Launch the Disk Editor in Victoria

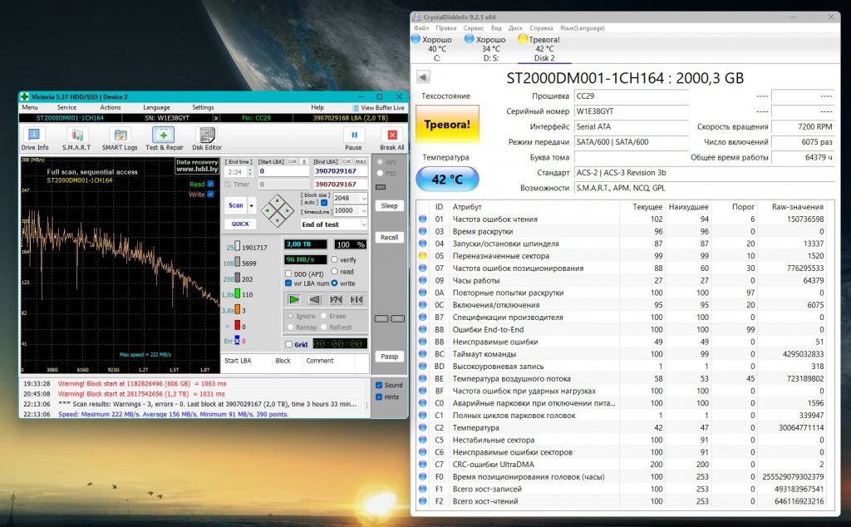pos(207,138)
